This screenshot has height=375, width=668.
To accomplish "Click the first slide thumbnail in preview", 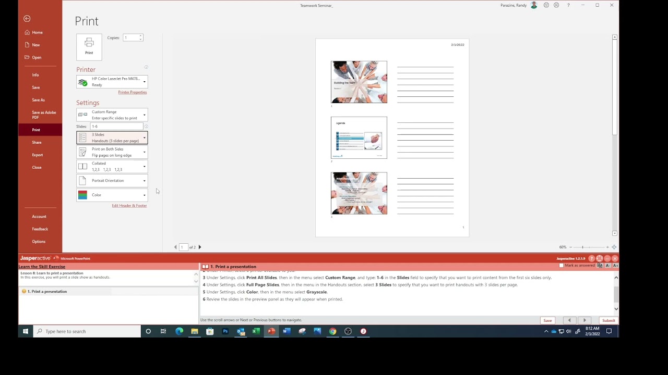I will tap(359, 82).
